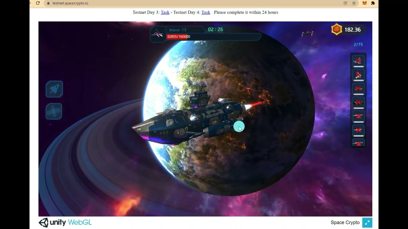The height and width of the screenshot is (229, 408).
Task: Click boss health bar 32855/160000
Action: 213,37
